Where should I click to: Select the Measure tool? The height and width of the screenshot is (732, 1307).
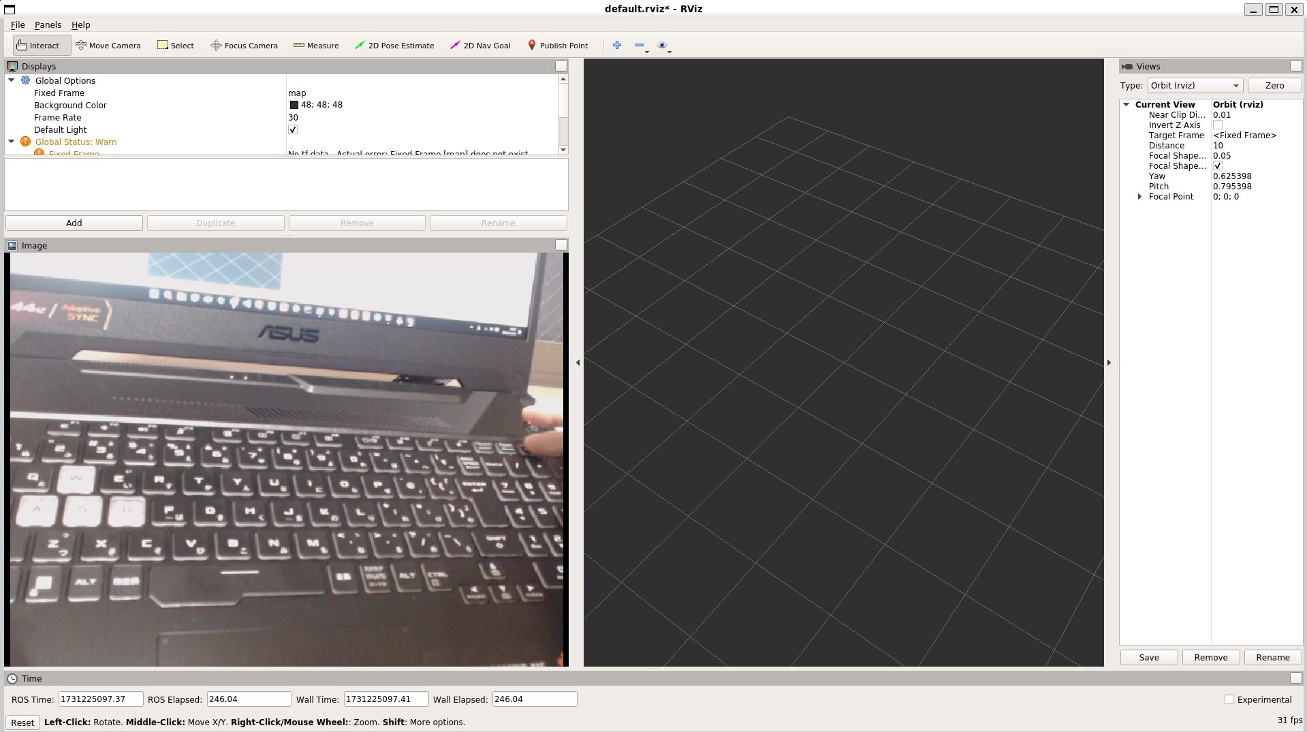coord(316,45)
